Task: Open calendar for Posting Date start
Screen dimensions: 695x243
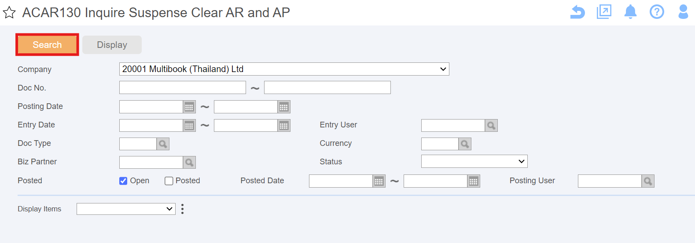Action: tap(189, 107)
